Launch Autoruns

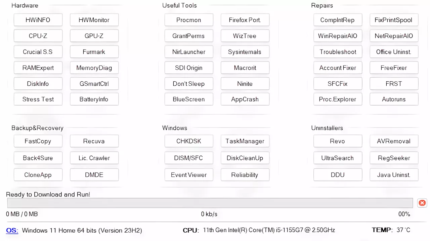pyautogui.click(x=394, y=99)
